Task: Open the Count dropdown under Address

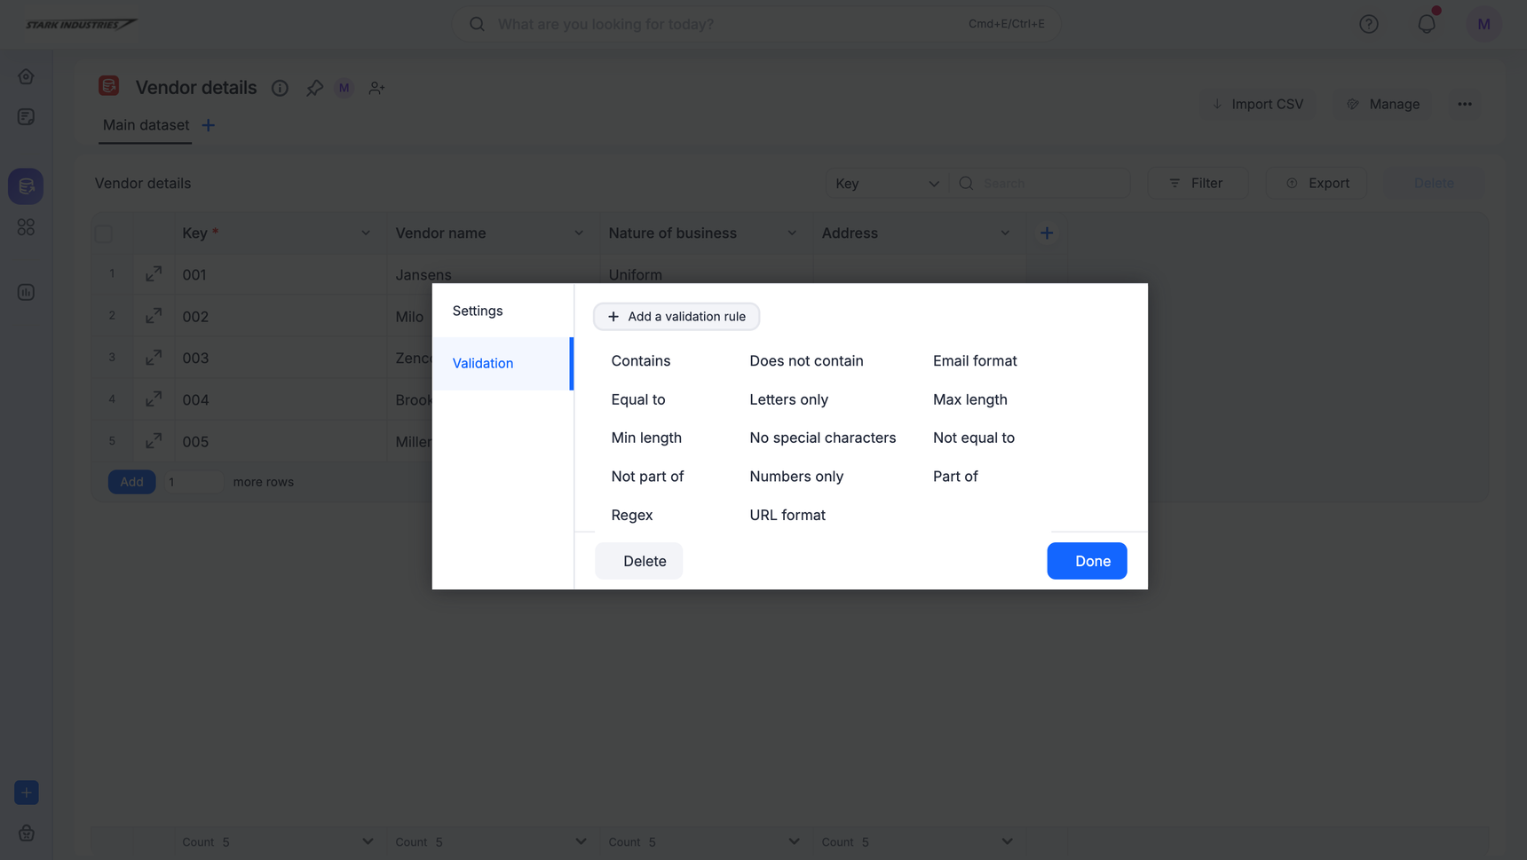Action: (1007, 841)
